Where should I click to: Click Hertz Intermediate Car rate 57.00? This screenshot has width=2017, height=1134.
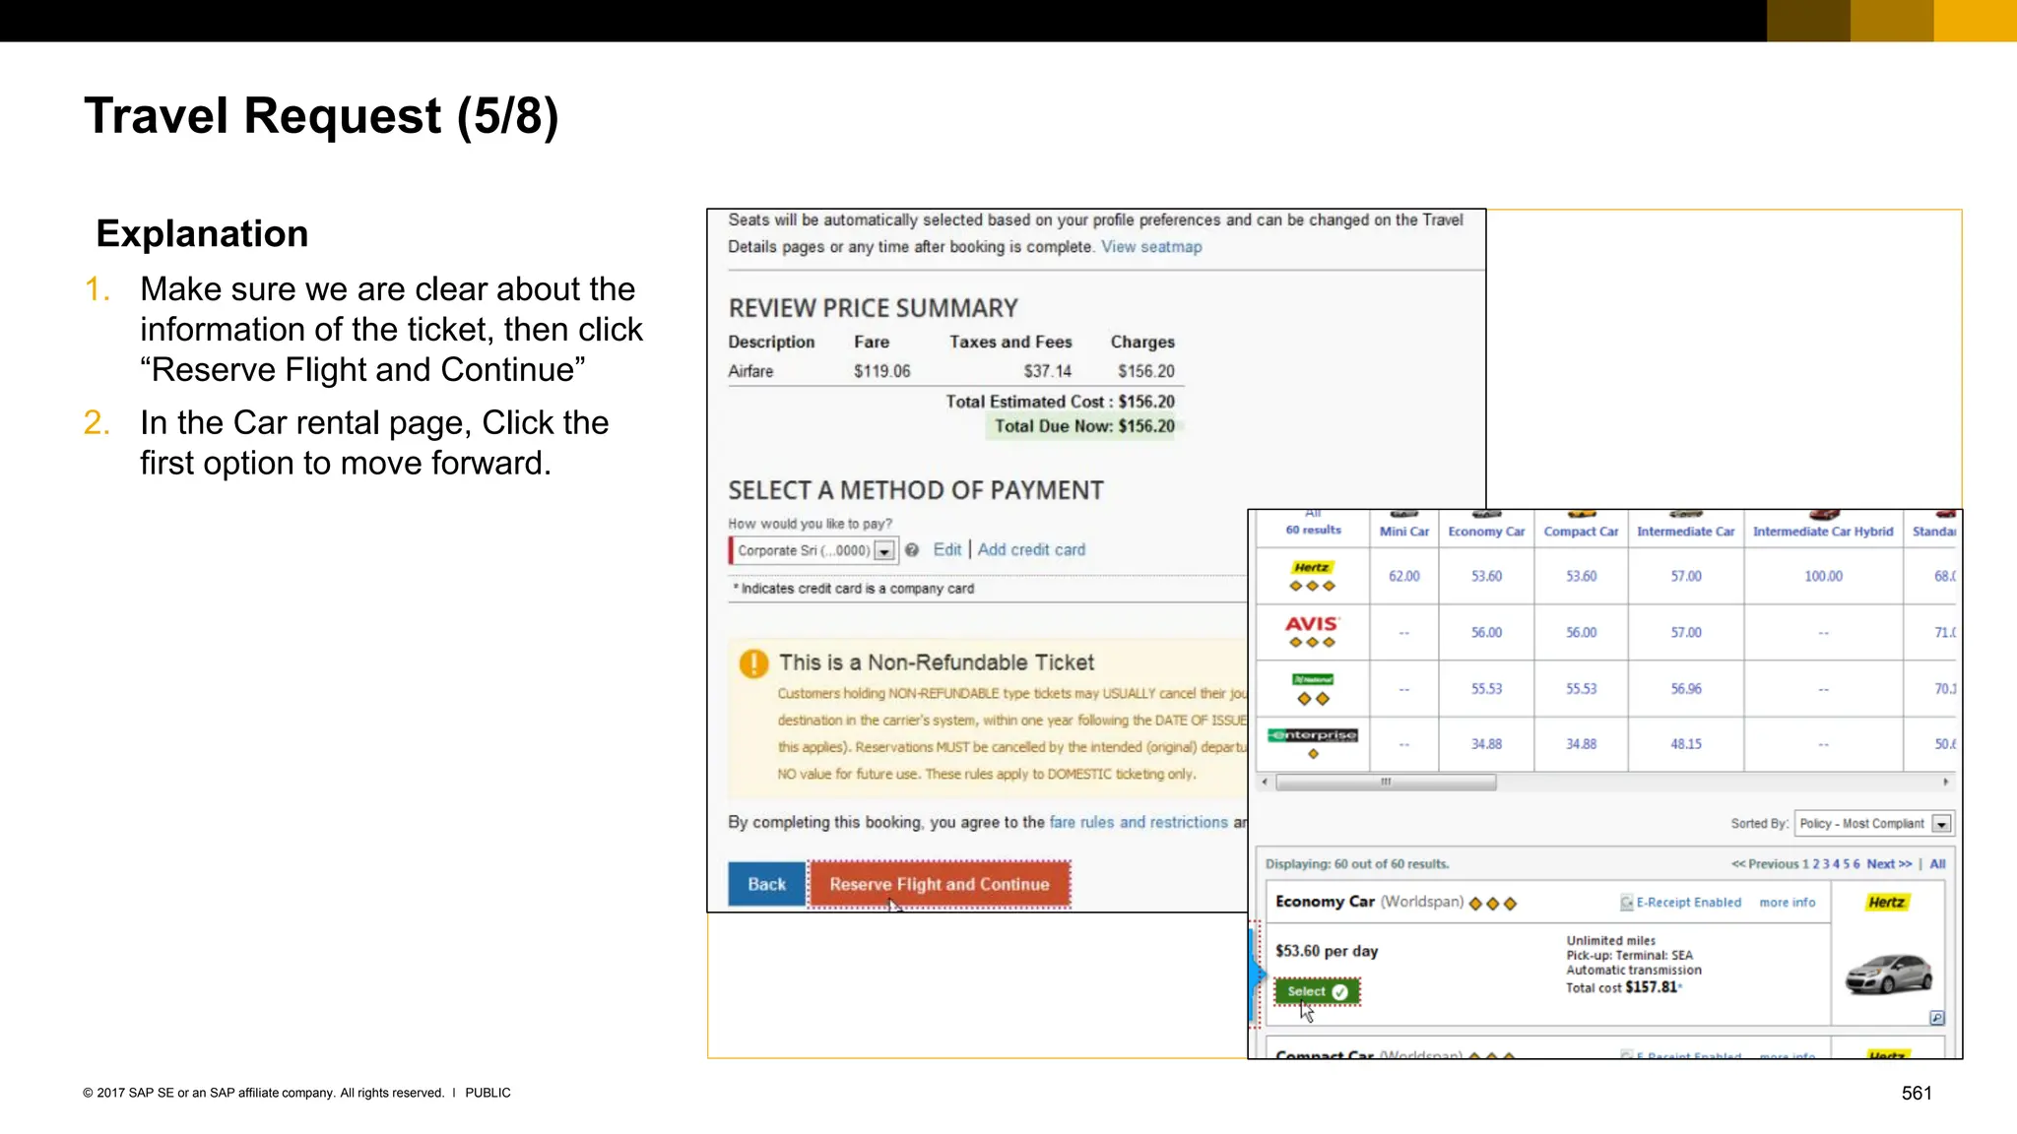pos(1686,577)
